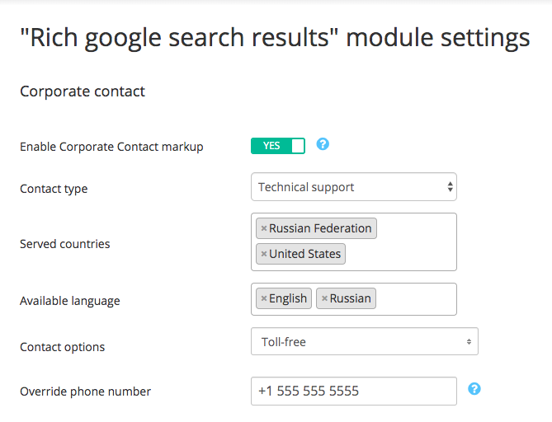Click help icon next to override phone number
The height and width of the screenshot is (422, 552).
474,389
